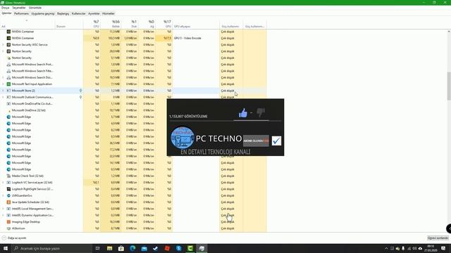Switch to the Kullanıcılar tab
This screenshot has width=451, height=253.
click(78, 13)
